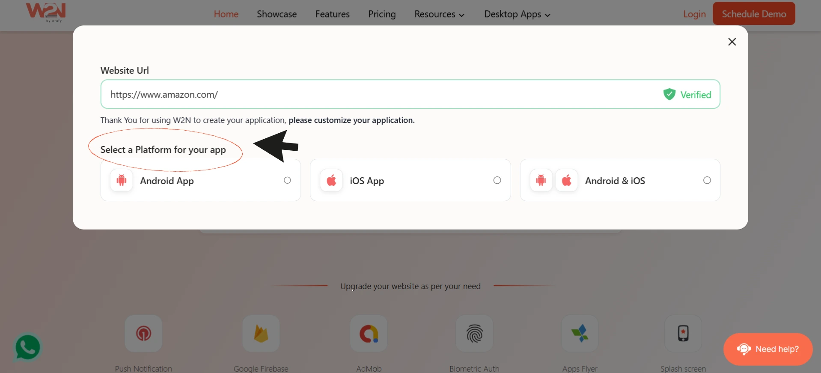
Task: Click the W2N logo
Action: coord(46,12)
